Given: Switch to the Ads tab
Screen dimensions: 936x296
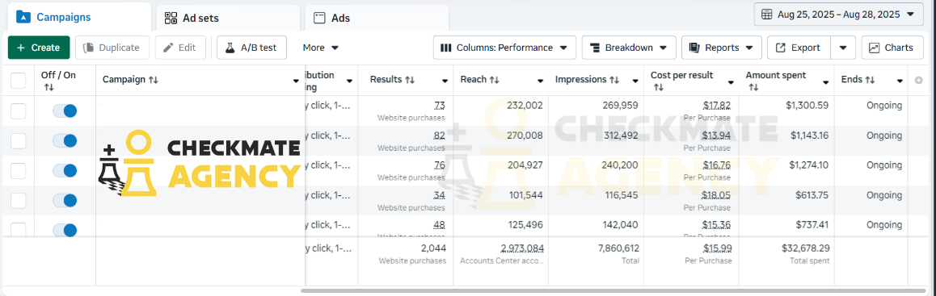Looking at the screenshot, I should click(x=376, y=18).
